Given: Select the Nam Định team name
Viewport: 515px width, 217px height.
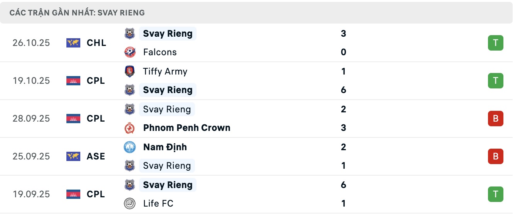Looking at the screenshot, I should pos(165,147).
